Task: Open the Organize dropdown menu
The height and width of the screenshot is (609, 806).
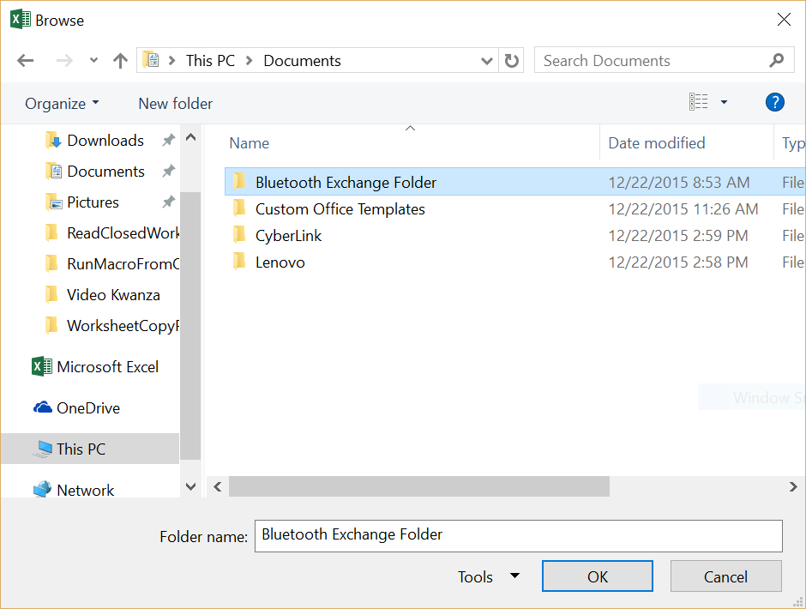Action: pyautogui.click(x=61, y=103)
